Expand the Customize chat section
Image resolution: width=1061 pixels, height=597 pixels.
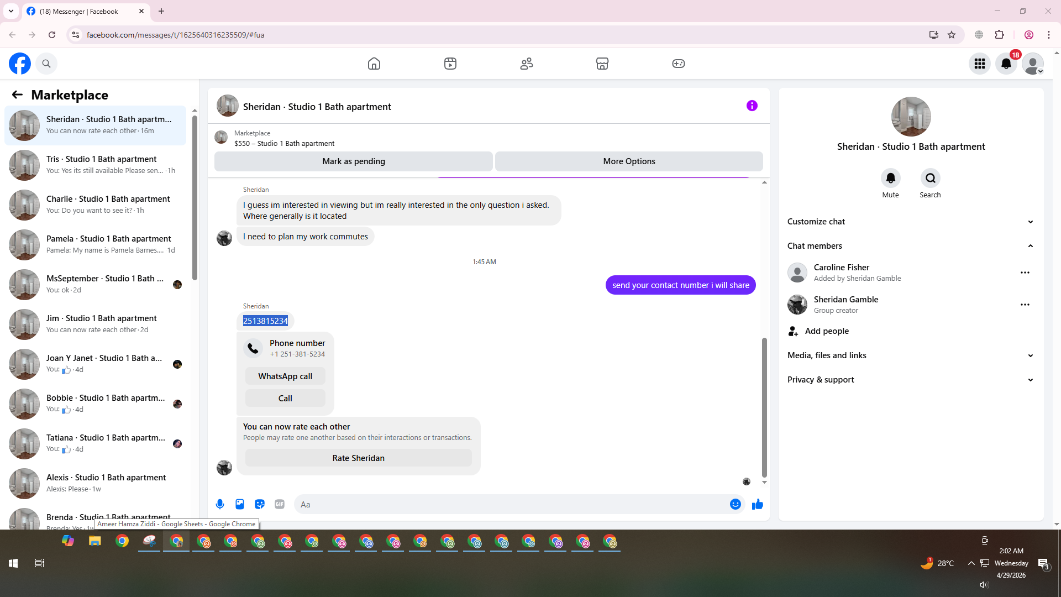point(910,222)
